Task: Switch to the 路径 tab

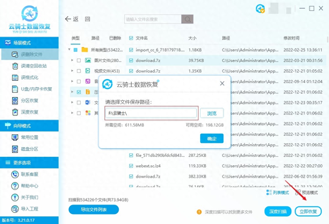Action: (95, 38)
